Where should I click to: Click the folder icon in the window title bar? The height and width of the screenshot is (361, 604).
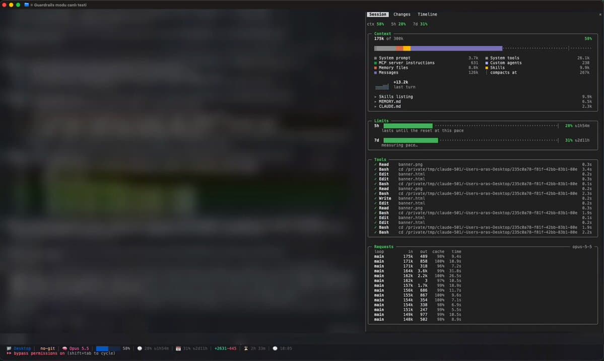click(x=27, y=5)
